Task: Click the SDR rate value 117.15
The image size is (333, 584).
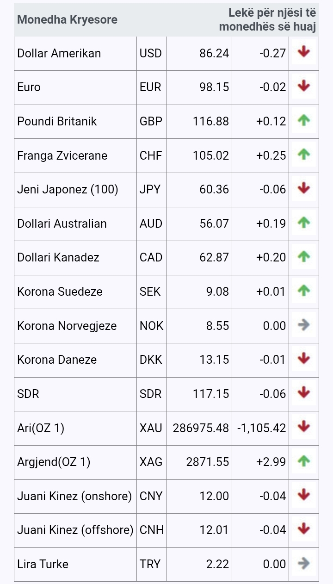Action: pyautogui.click(x=210, y=394)
